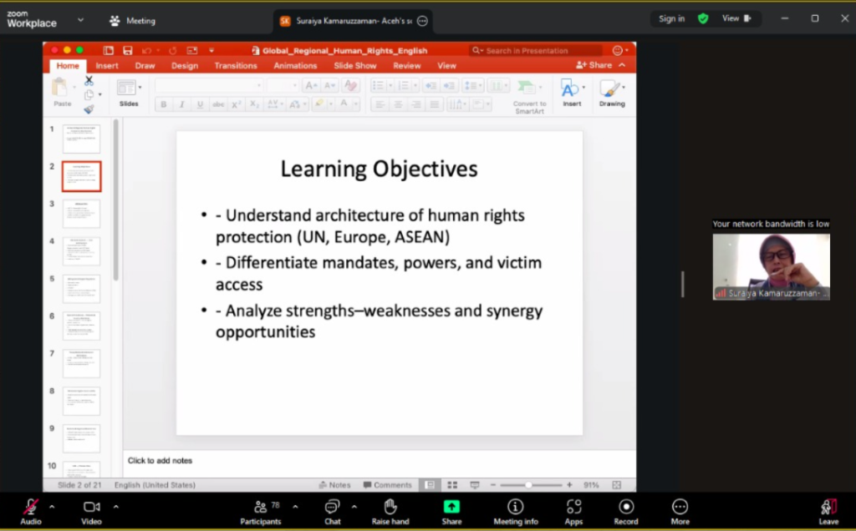Image resolution: width=856 pixels, height=531 pixels.
Task: Click the green encryption shield icon
Action: pos(703,18)
